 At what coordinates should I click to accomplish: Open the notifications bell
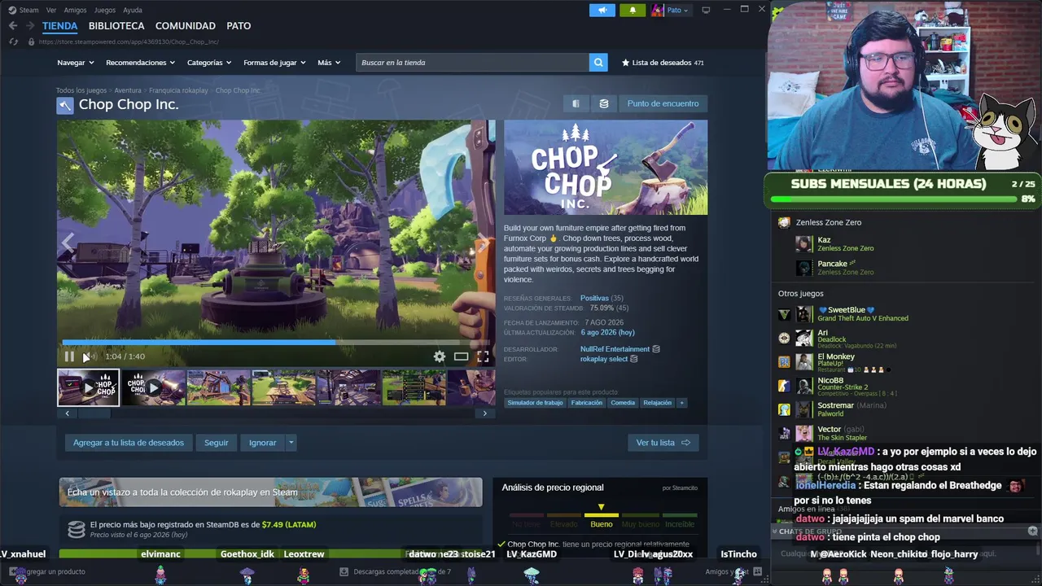(x=633, y=10)
